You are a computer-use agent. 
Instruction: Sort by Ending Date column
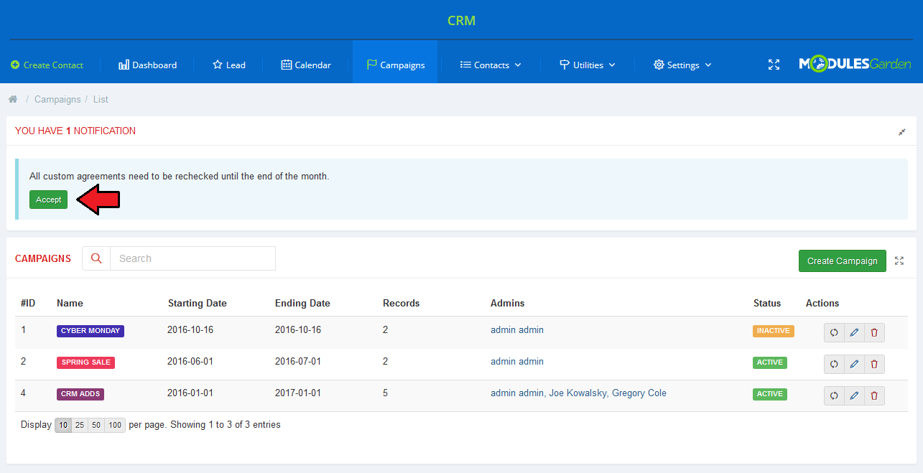[x=302, y=303]
